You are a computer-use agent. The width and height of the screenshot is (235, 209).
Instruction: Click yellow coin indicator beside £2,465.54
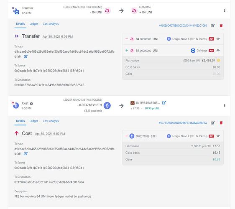[x=219, y=60]
